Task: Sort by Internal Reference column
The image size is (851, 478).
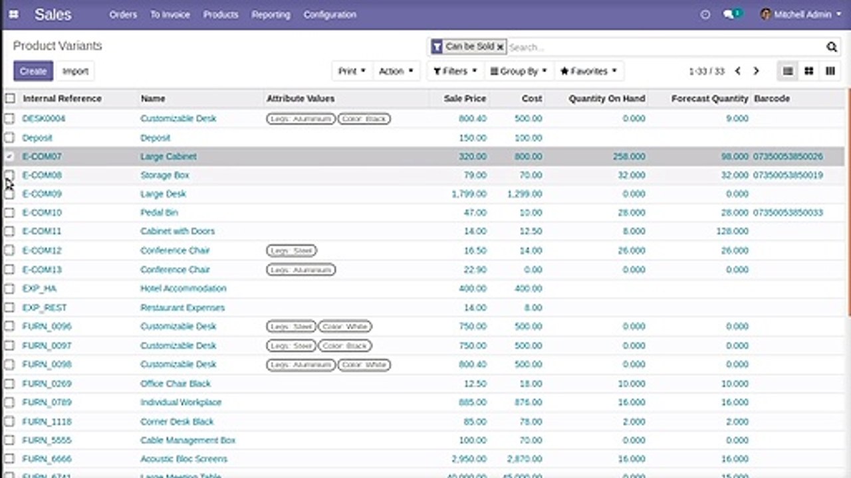Action: point(62,98)
